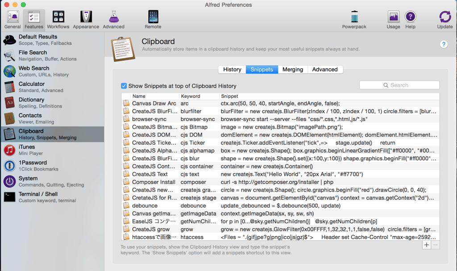Click the ctx.arc snippet text
The height and width of the screenshot is (271, 457).
tap(280, 103)
